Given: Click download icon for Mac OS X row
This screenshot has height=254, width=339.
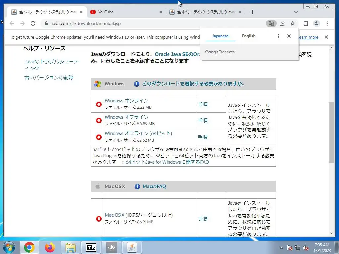Looking at the screenshot, I should pyautogui.click(x=99, y=219).
